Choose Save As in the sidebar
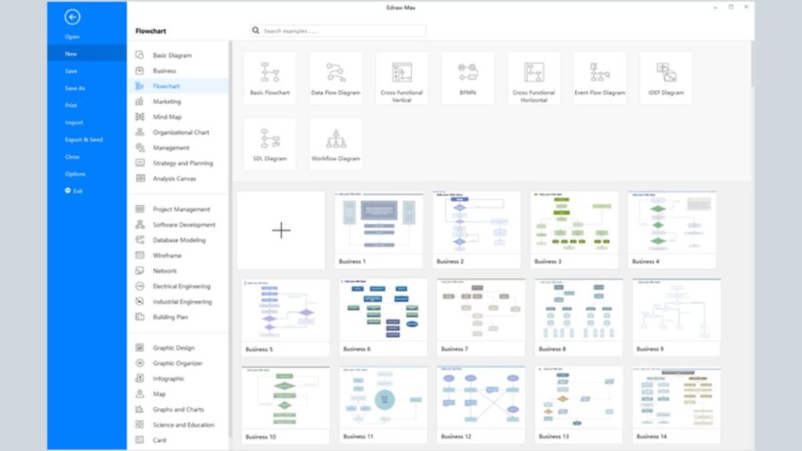The image size is (802, 451). (x=74, y=88)
